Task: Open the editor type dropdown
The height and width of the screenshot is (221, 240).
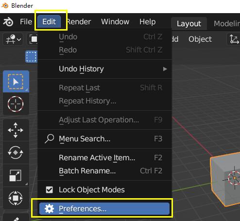Action: [x=13, y=39]
